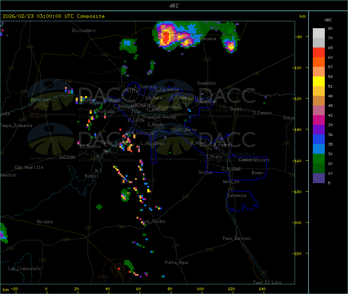Click the Guadales map label
This screenshot has height=294, width=348.
206,83
